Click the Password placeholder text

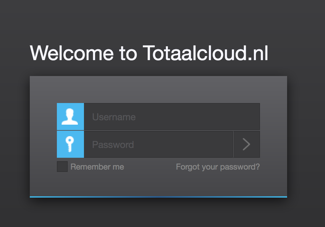point(113,145)
